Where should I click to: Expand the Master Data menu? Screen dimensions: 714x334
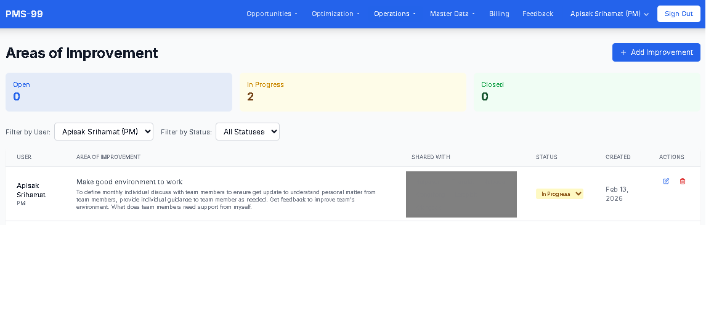452,14
